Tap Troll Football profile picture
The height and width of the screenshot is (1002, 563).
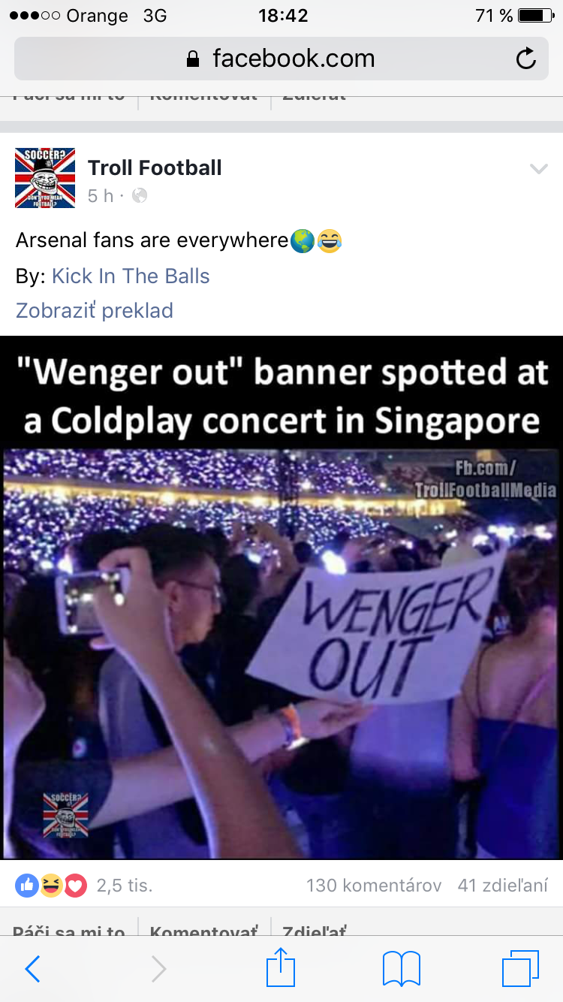tap(45, 178)
